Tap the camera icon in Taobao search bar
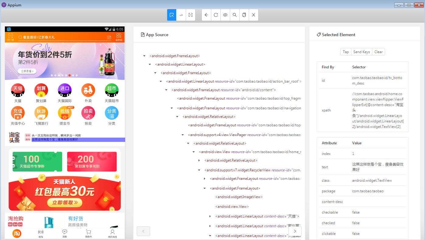Image resolution: width=425 pixels, height=240 pixels. (x=109, y=37)
